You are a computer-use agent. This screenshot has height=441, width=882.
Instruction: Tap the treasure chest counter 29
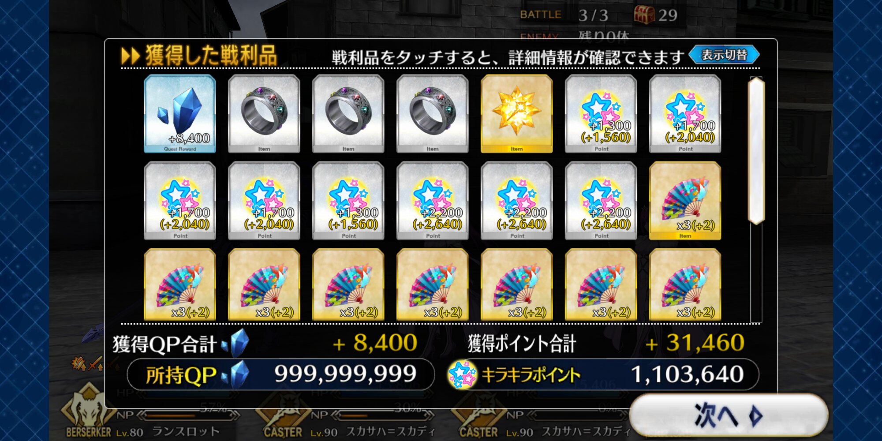656,15
